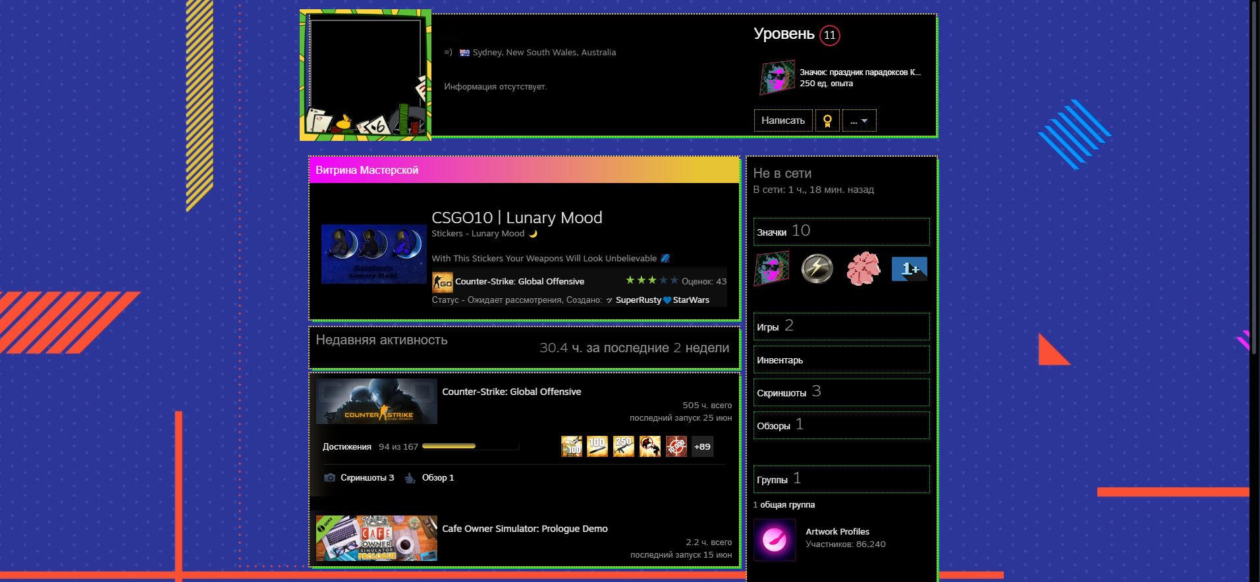
Task: Open the StarWars creator link
Action: click(691, 300)
